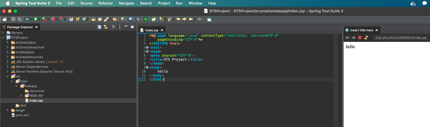Click the browser back arrow in preview panel
Image resolution: width=430 pixels, height=127 pixels.
click(347, 38)
